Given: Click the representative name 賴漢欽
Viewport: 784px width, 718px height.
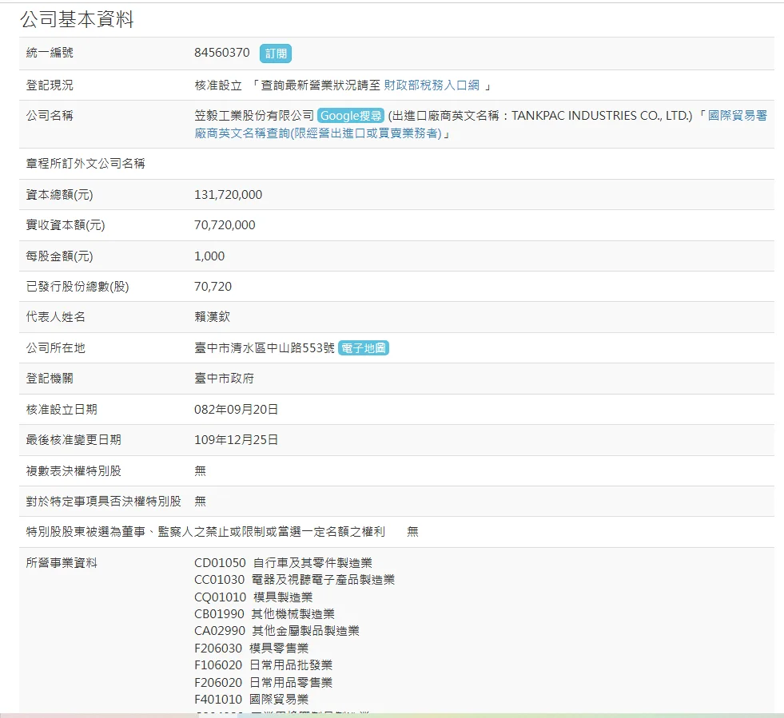Looking at the screenshot, I should pos(212,317).
